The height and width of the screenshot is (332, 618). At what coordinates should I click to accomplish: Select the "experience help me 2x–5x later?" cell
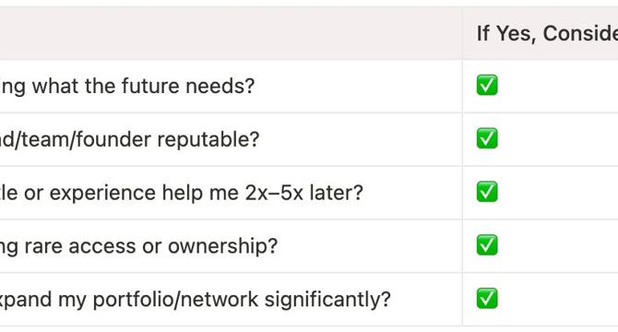point(231,193)
